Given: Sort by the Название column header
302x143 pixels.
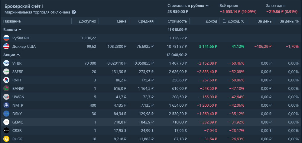Looking at the screenshot, I should coord(12,21).
